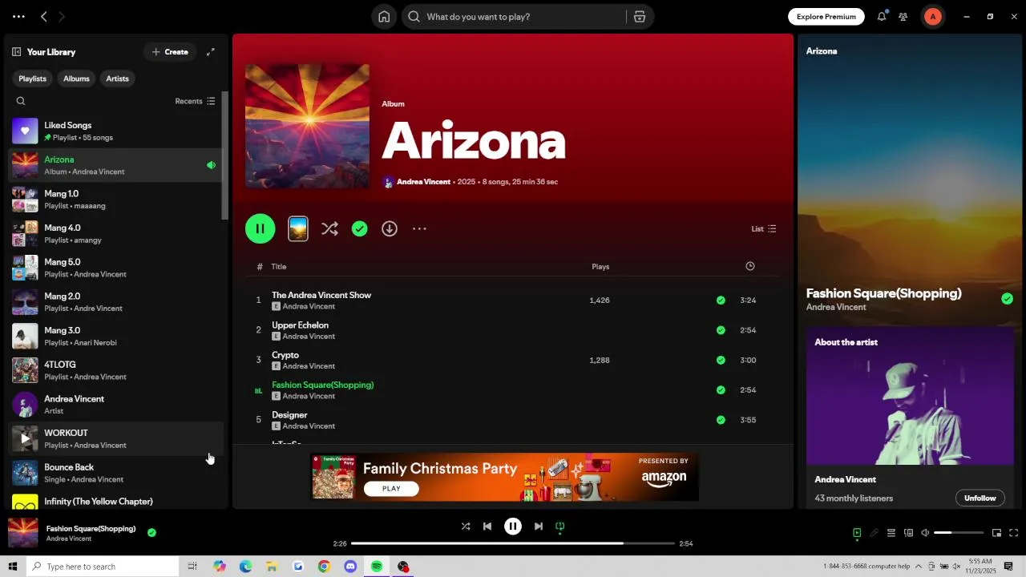Open the profile avatar menu
The height and width of the screenshot is (577, 1026).
[x=932, y=17]
